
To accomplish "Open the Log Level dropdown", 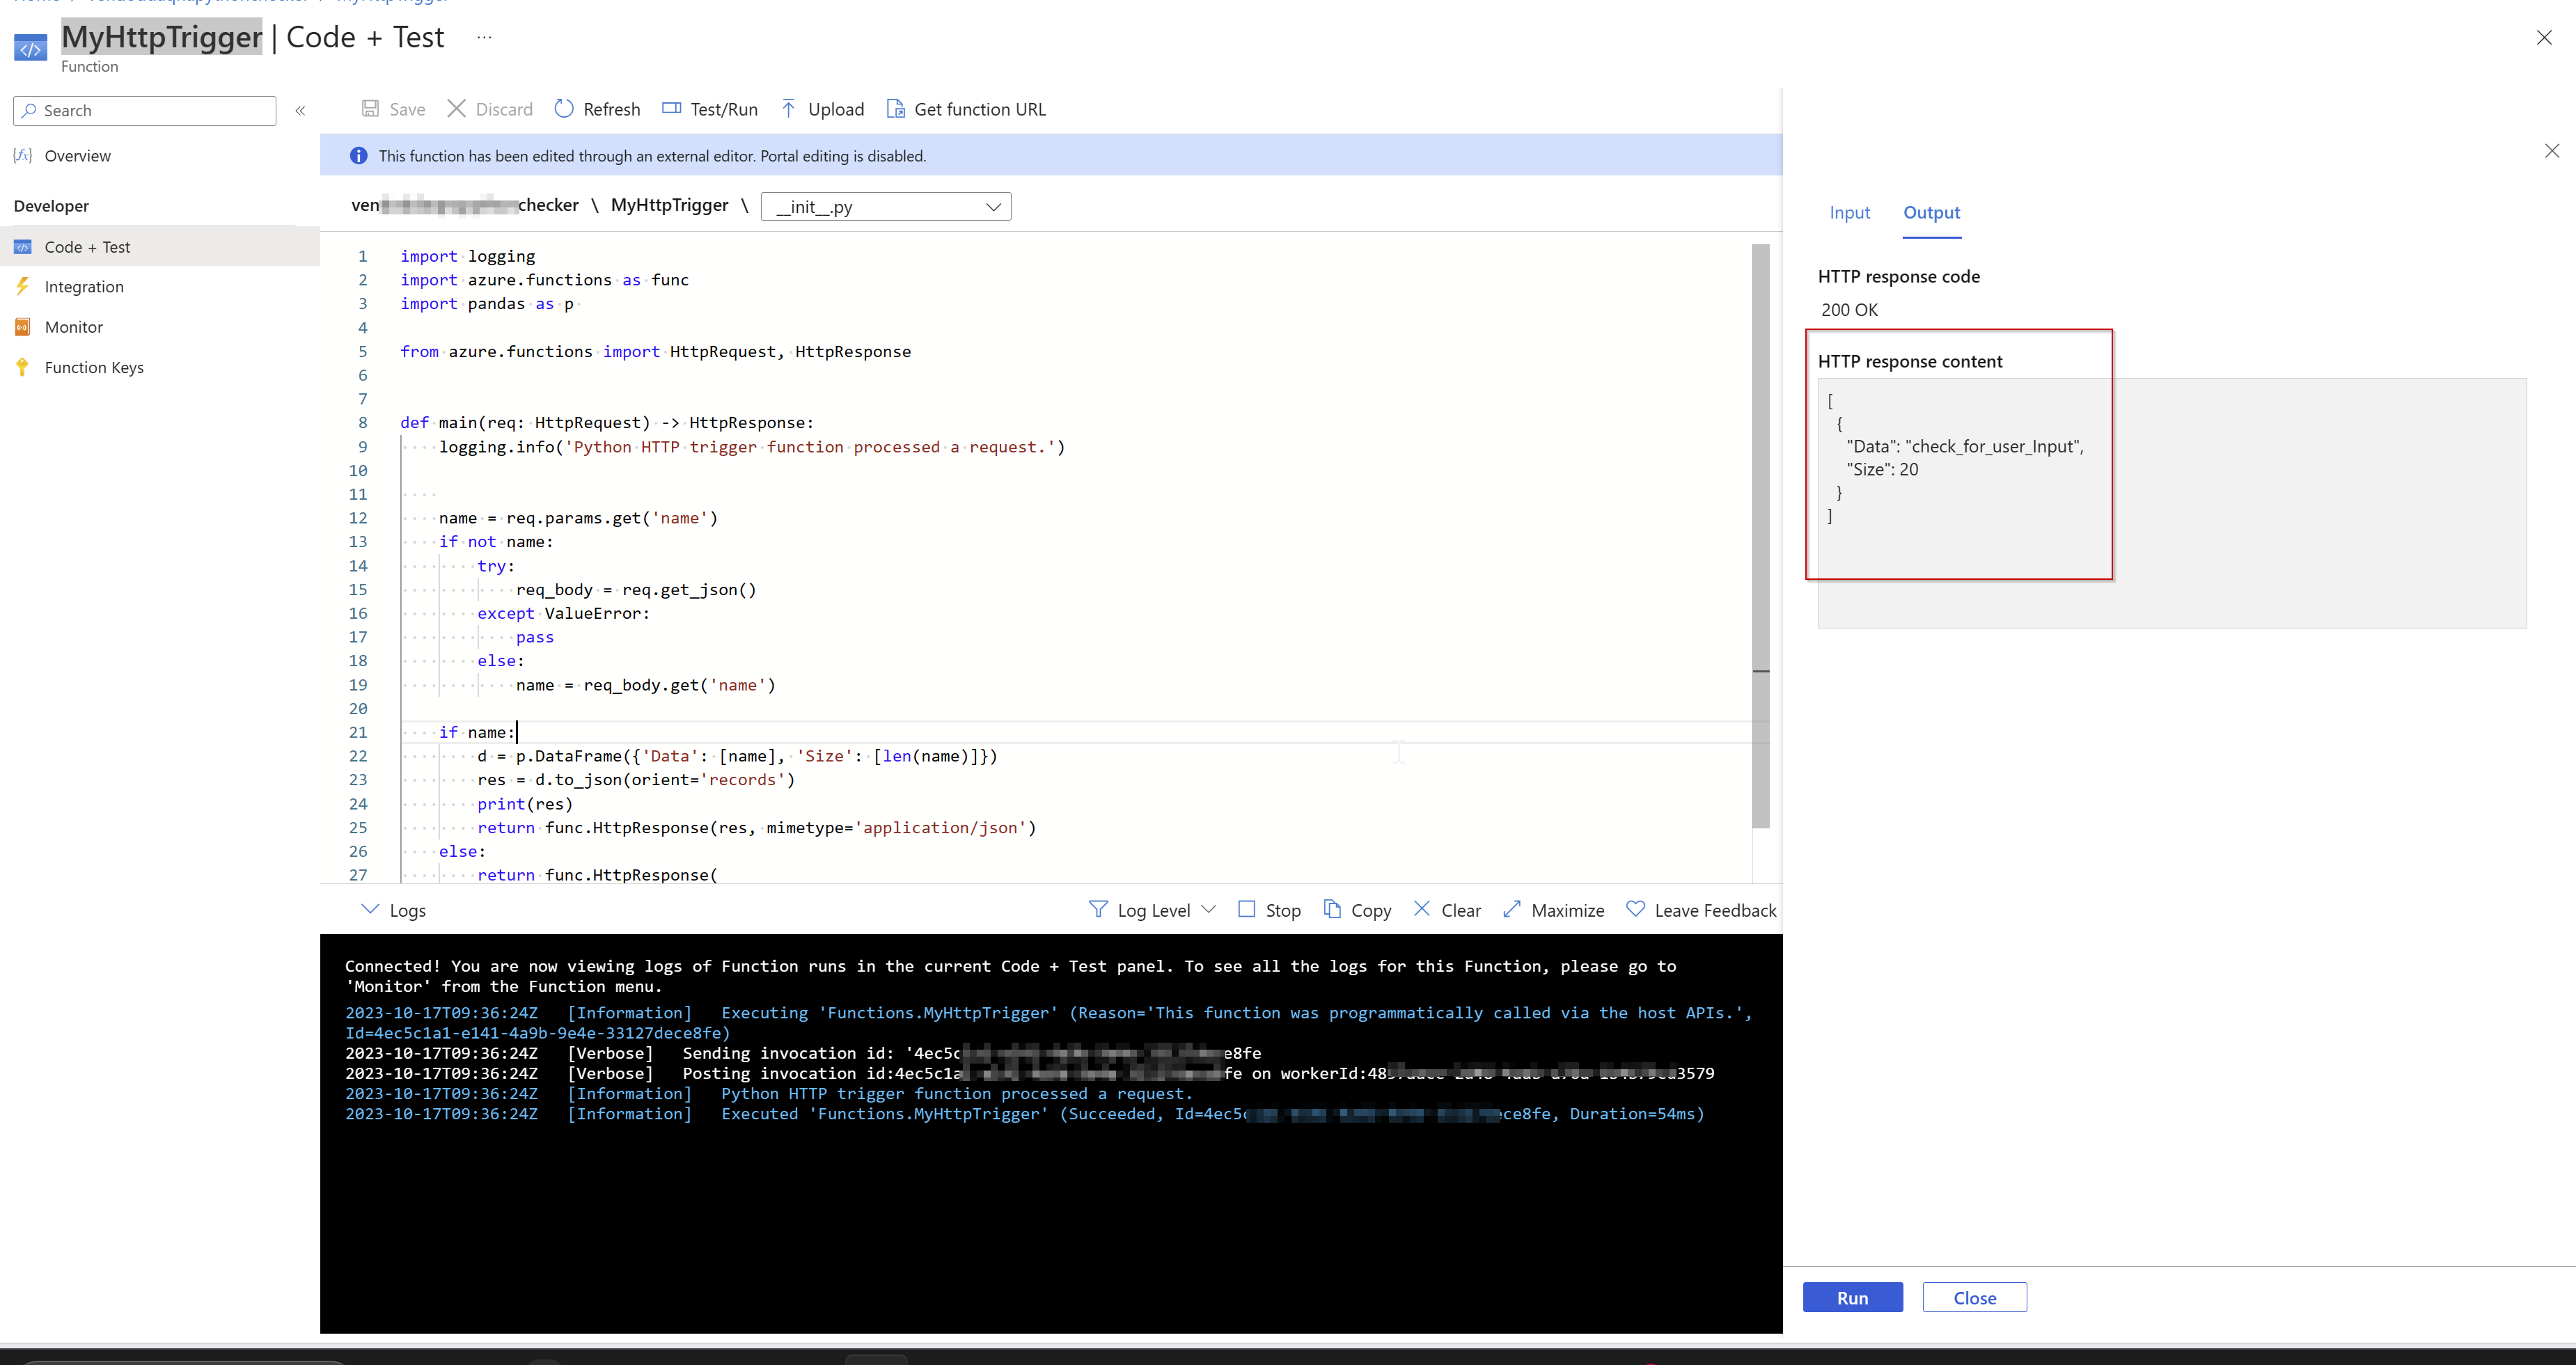I will (1153, 910).
